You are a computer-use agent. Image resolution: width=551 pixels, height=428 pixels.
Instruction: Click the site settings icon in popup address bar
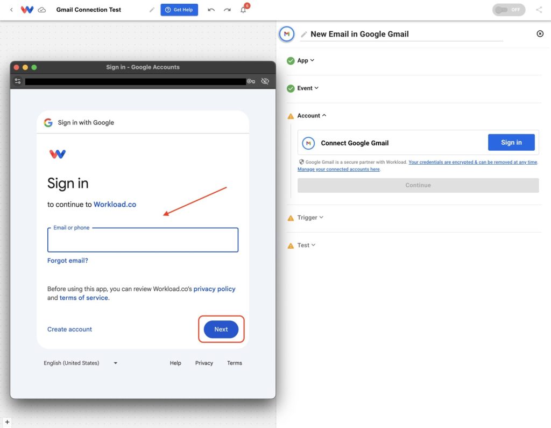click(x=18, y=81)
